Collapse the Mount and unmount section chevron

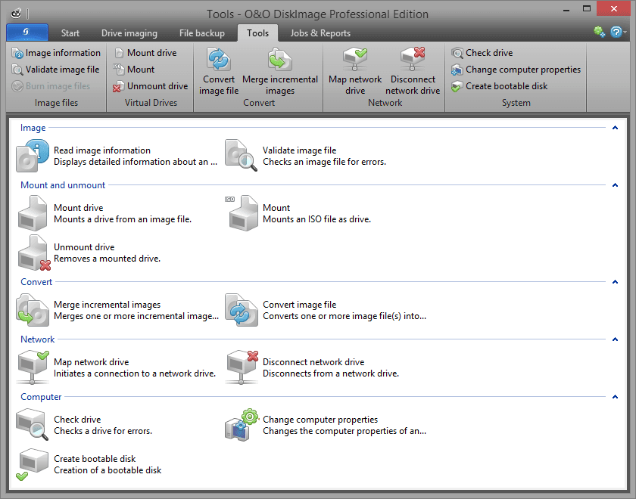point(615,185)
